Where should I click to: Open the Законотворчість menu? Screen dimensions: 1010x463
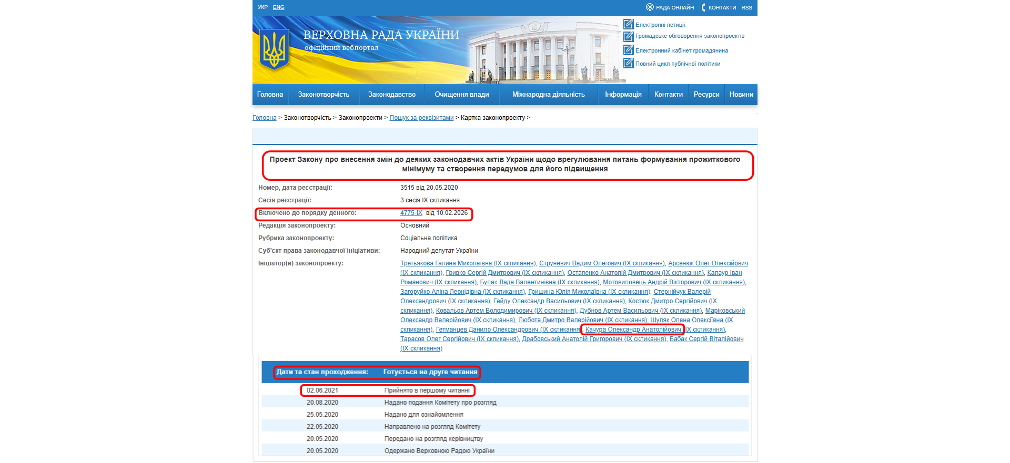click(324, 95)
